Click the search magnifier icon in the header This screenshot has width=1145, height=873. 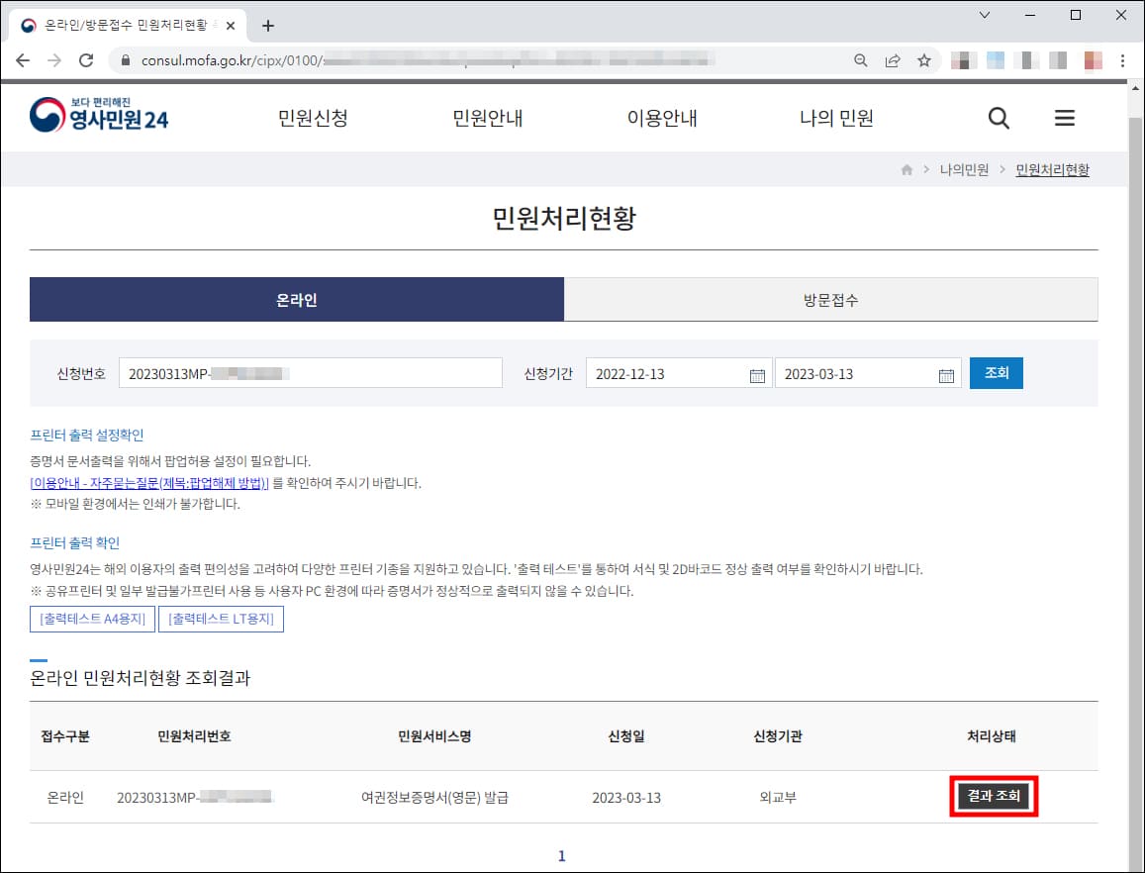[998, 118]
